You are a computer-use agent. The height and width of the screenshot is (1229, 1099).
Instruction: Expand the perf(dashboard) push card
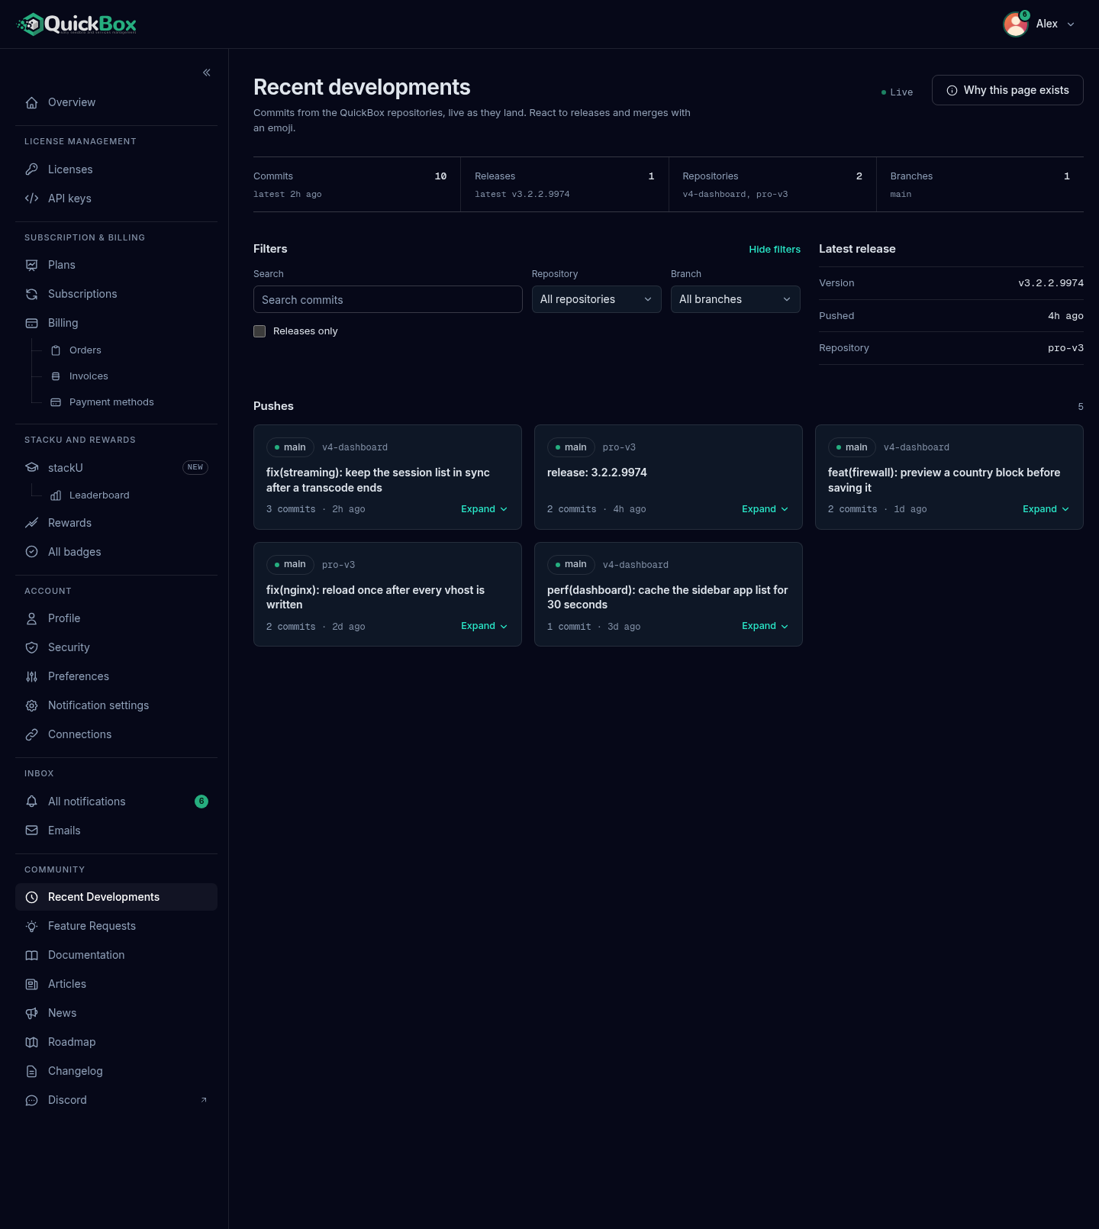[x=765, y=626]
